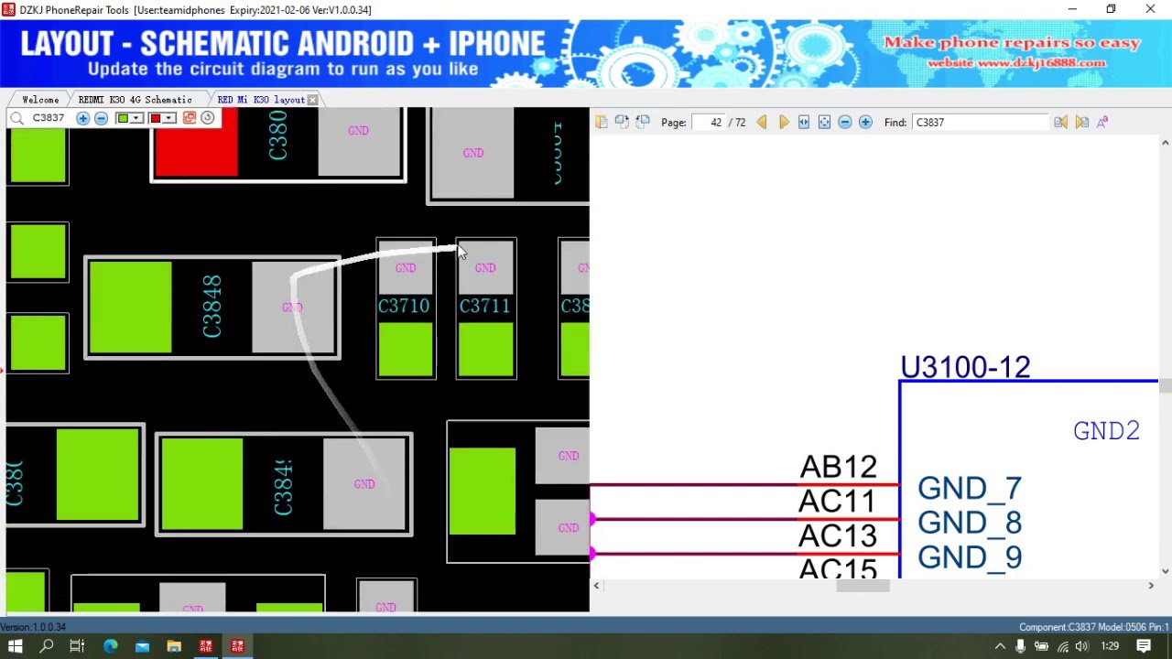Image resolution: width=1172 pixels, height=659 pixels.
Task: Click the layout search field containing C3837
Action: click(50, 118)
